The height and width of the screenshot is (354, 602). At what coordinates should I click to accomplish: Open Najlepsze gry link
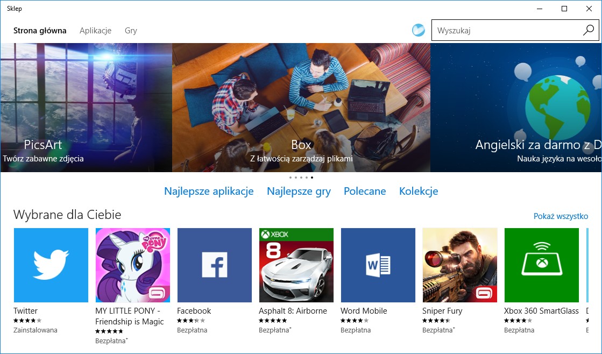point(299,191)
